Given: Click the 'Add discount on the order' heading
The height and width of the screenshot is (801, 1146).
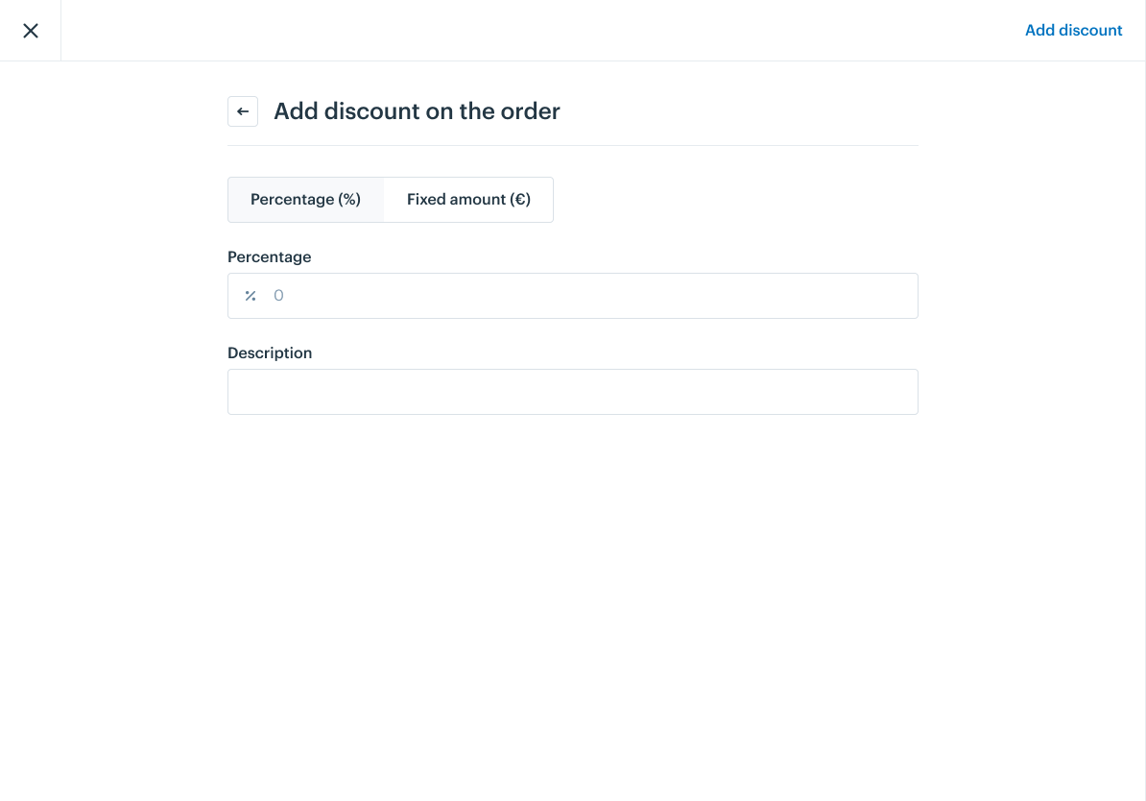Looking at the screenshot, I should (x=417, y=111).
